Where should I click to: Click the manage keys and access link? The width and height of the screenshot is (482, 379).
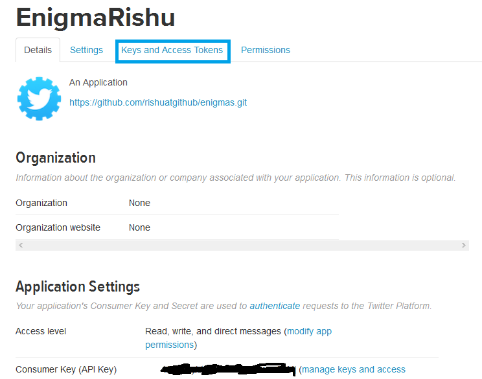pyautogui.click(x=354, y=369)
